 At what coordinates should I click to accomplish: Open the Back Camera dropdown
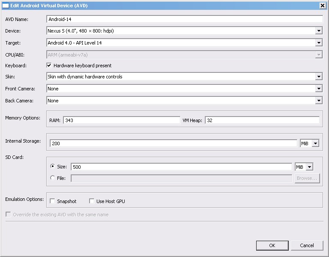[318, 101]
